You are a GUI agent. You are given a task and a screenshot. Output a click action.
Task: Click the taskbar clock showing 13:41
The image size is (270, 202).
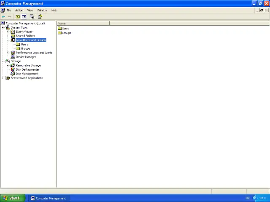click(x=263, y=198)
